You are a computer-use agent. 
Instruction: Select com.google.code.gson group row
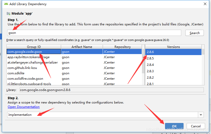click(x=74, y=52)
